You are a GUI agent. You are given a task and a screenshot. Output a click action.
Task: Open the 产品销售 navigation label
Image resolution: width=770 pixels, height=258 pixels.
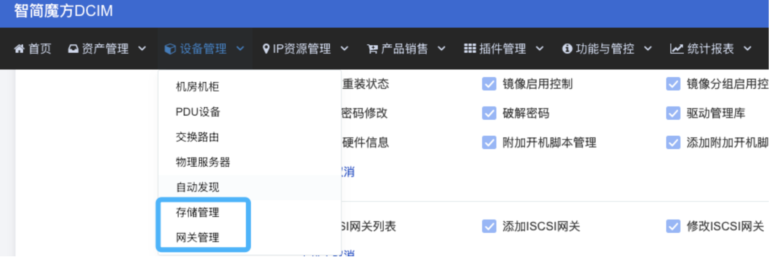pyautogui.click(x=404, y=49)
